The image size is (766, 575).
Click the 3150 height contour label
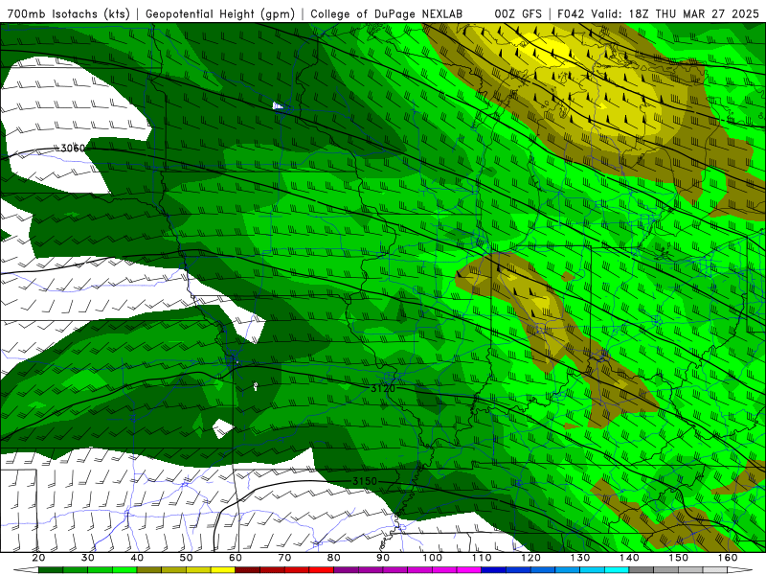tap(365, 481)
